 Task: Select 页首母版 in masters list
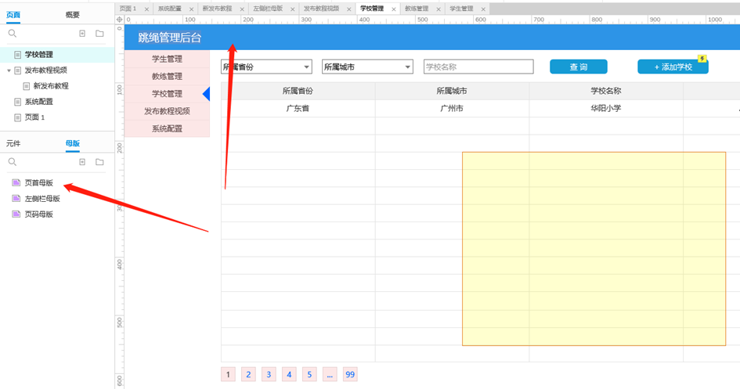(38, 182)
